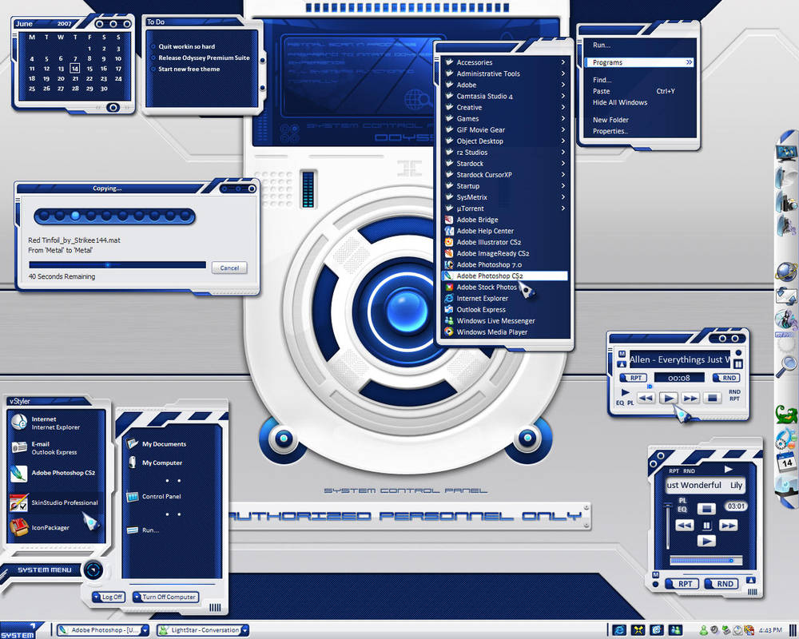Open IconPackager icon

point(19,527)
